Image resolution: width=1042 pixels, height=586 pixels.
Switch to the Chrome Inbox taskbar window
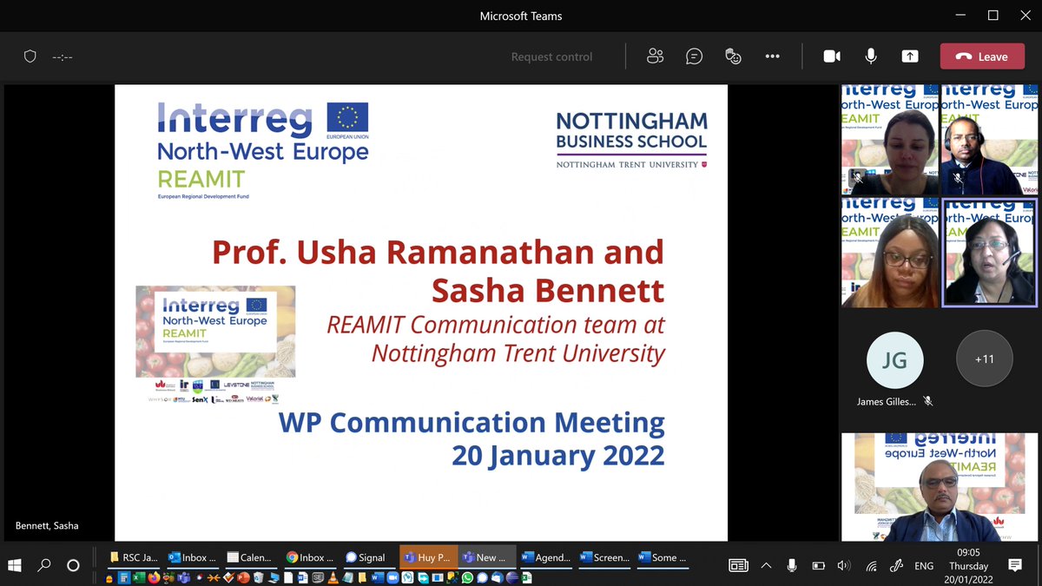point(312,556)
